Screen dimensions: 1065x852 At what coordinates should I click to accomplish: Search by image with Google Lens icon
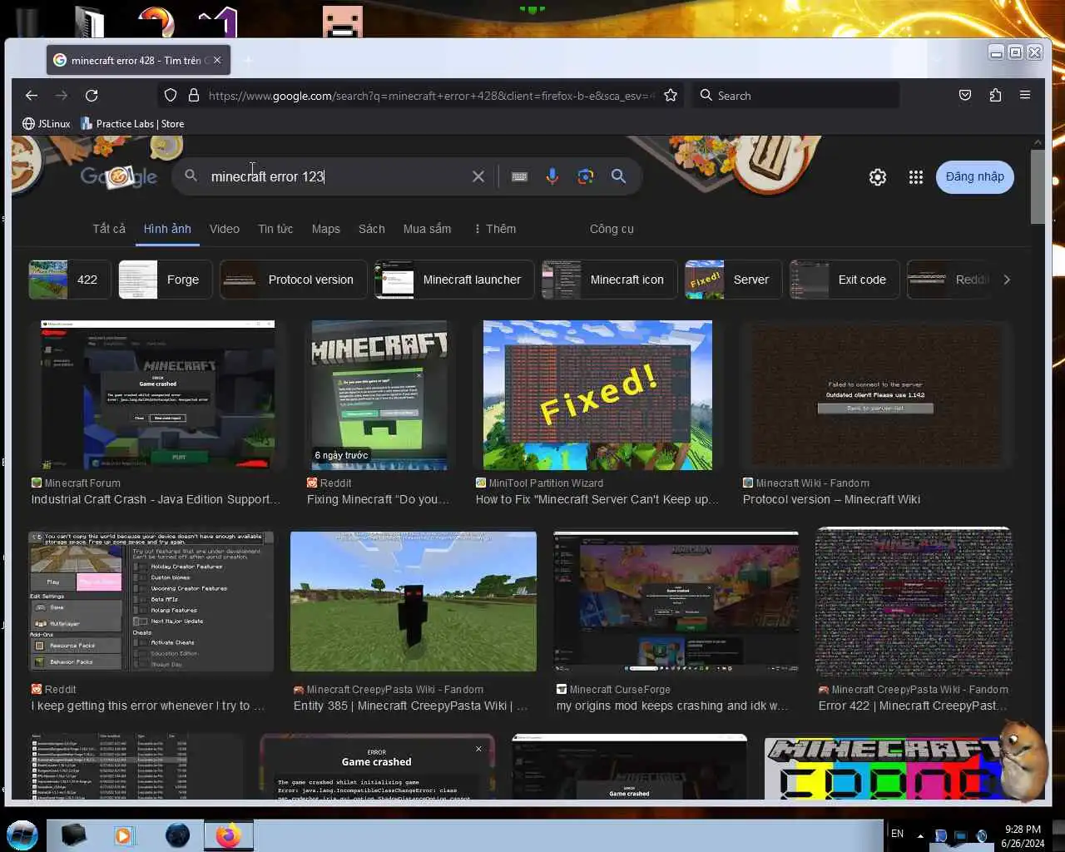[586, 176]
